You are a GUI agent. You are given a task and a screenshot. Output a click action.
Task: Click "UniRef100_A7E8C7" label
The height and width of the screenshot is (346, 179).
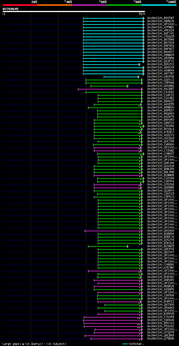click(x=161, y=132)
